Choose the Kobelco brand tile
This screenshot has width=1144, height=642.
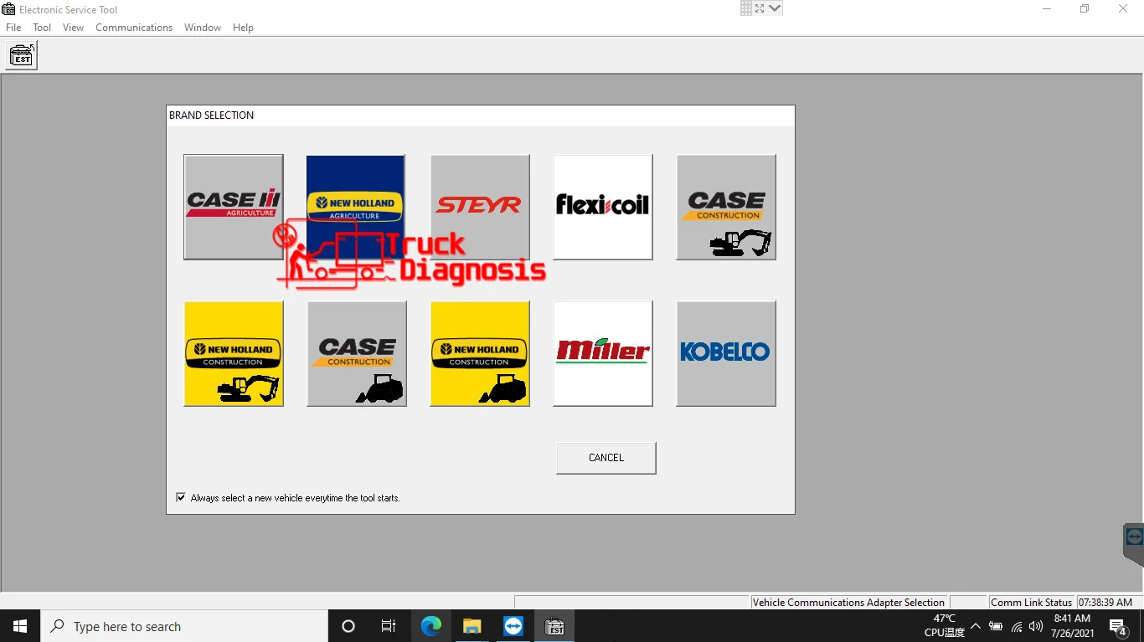[726, 353]
